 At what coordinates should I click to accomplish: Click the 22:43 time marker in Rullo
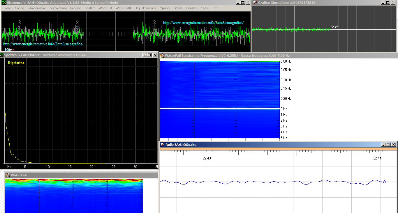[207, 158]
